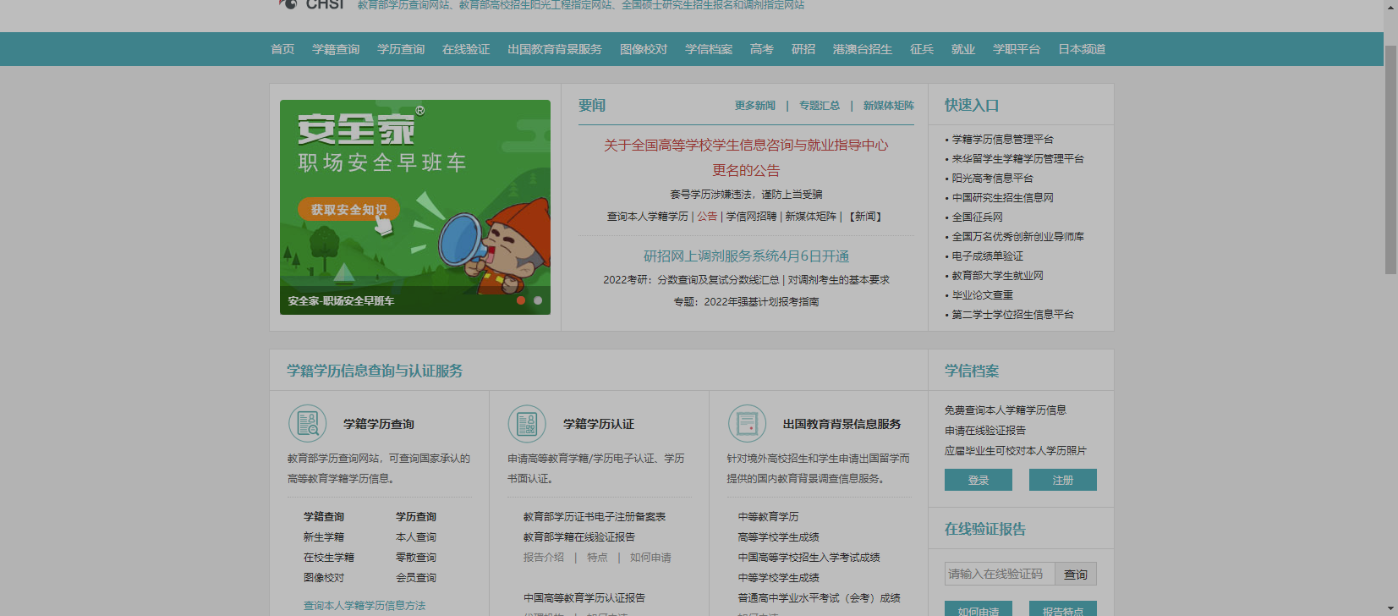The width and height of the screenshot is (1398, 616).
Task: Open the 首页 navigation item
Action: coord(282,49)
